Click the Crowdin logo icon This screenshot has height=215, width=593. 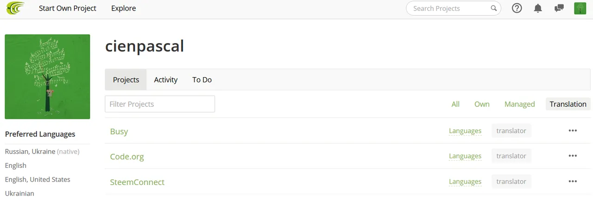pos(15,8)
